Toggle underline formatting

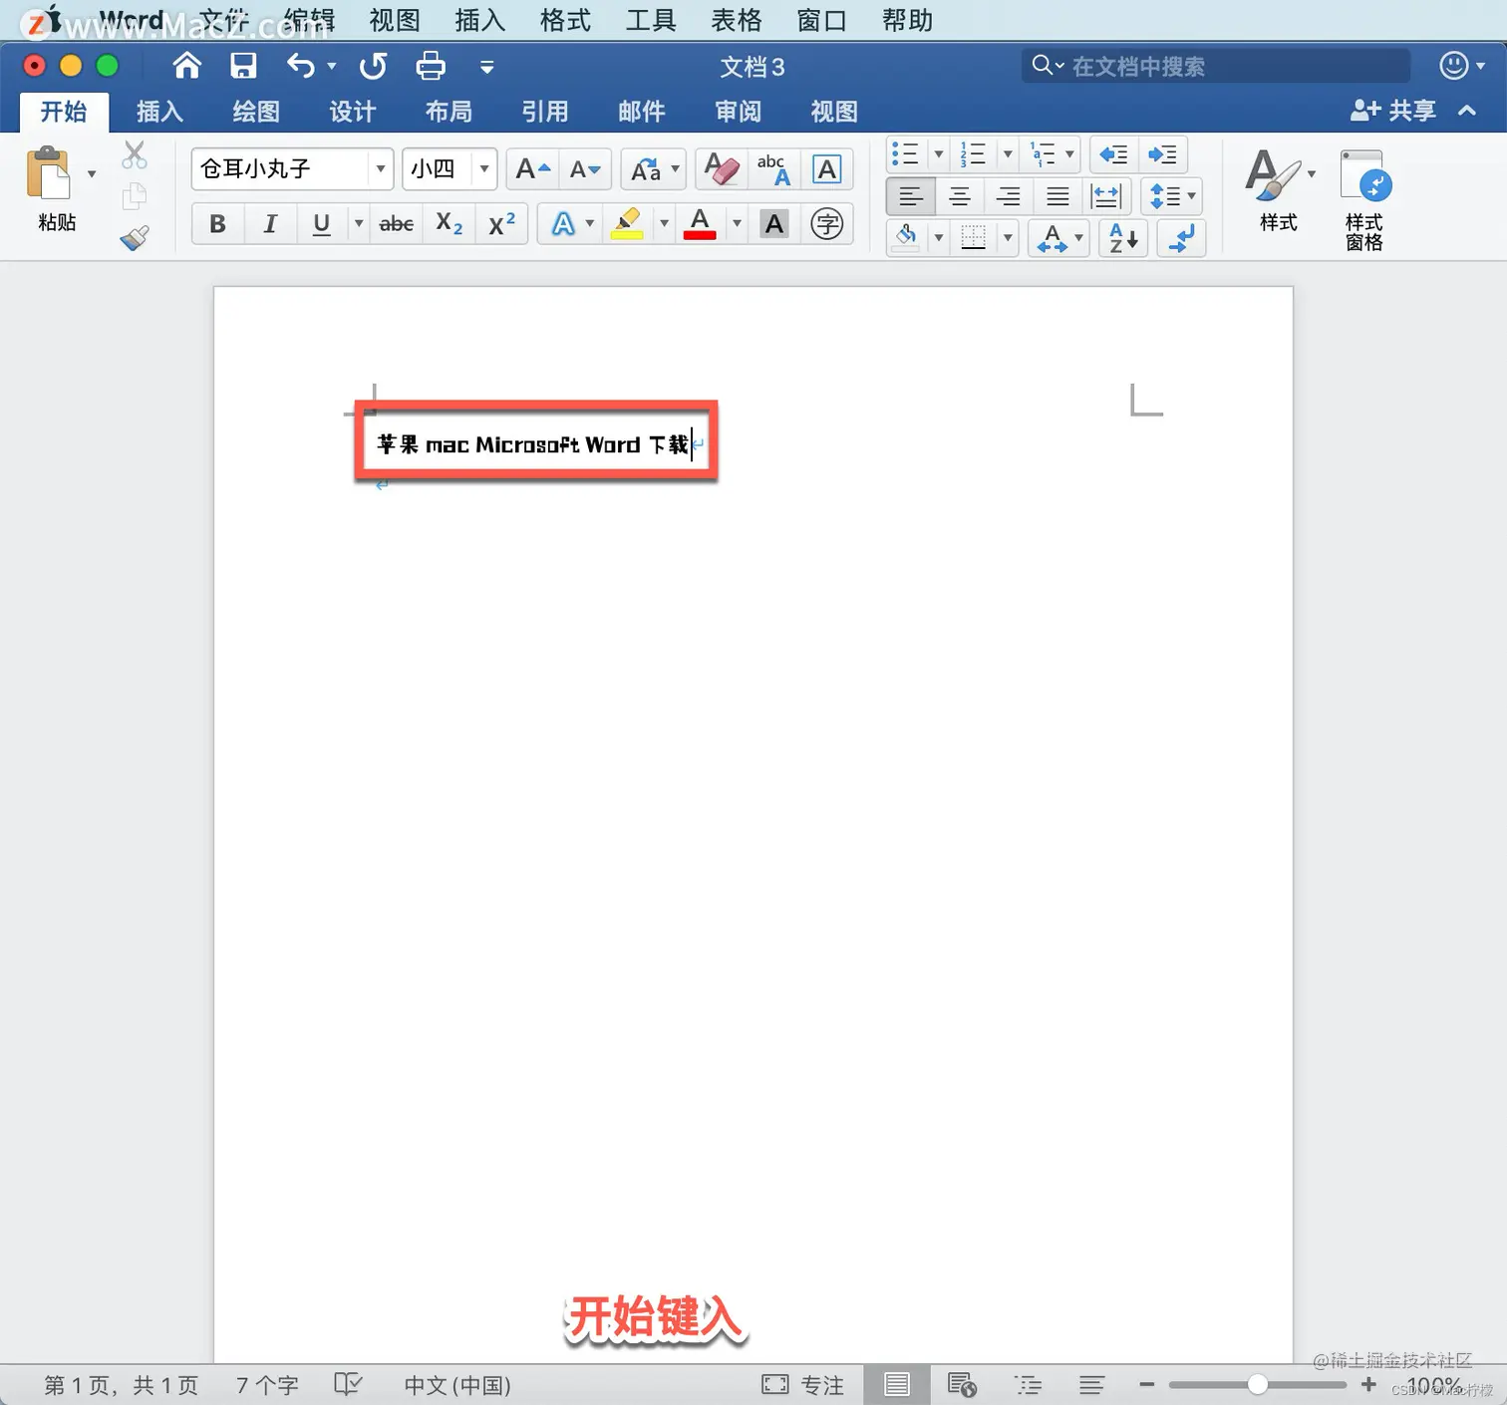pos(321,224)
